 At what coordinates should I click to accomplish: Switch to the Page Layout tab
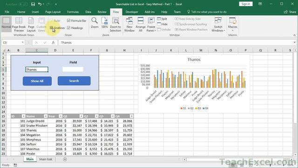(x=53, y=12)
